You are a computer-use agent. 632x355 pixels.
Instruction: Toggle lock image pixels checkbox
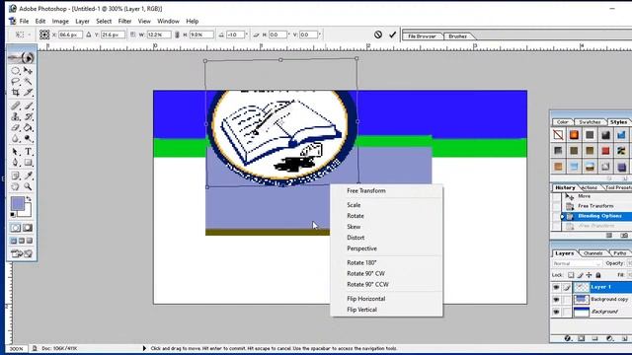pos(580,275)
